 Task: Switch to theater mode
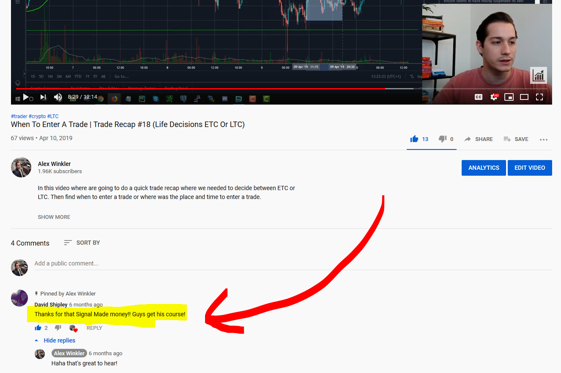coord(524,97)
